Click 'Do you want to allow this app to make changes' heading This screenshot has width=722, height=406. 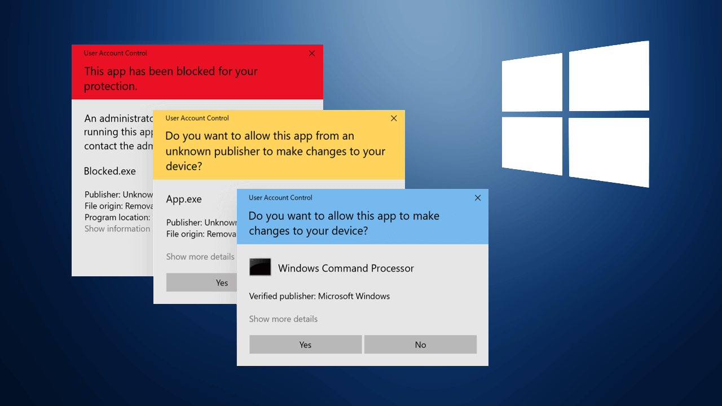(344, 223)
